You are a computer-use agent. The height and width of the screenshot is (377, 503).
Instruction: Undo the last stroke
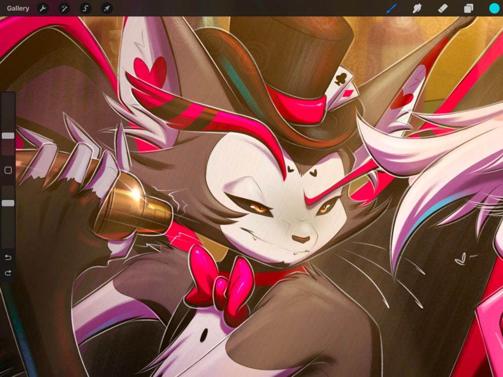(x=9, y=257)
